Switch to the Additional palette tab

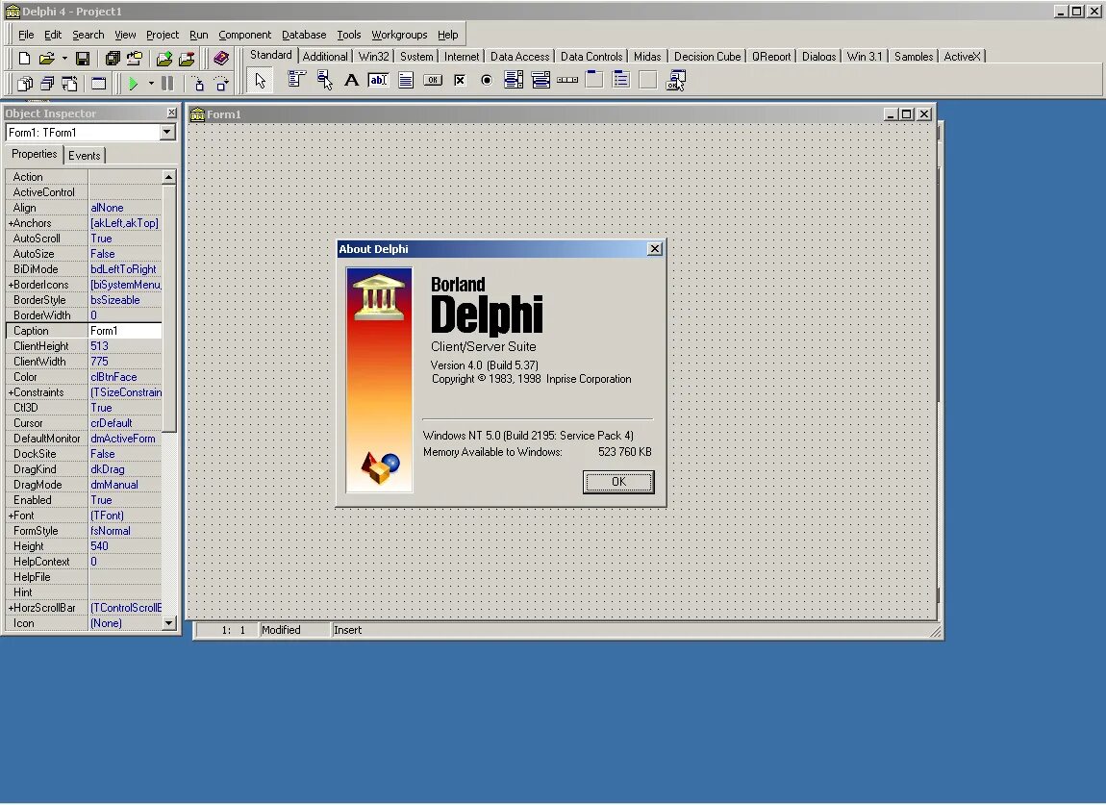pos(325,57)
